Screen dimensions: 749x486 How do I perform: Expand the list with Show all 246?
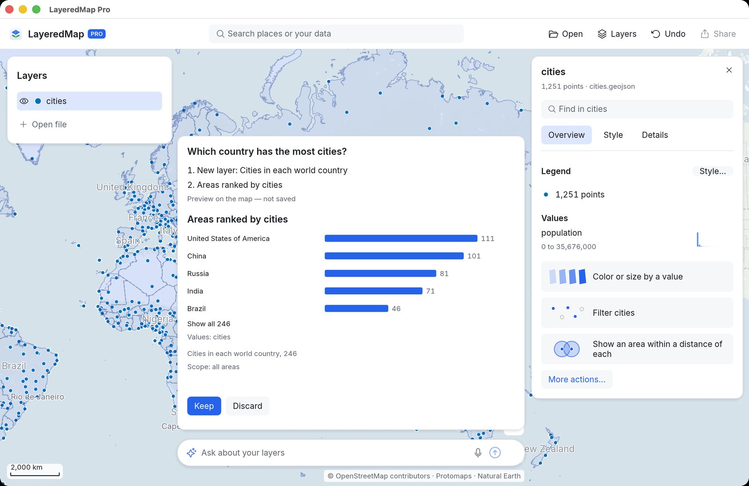pos(209,324)
